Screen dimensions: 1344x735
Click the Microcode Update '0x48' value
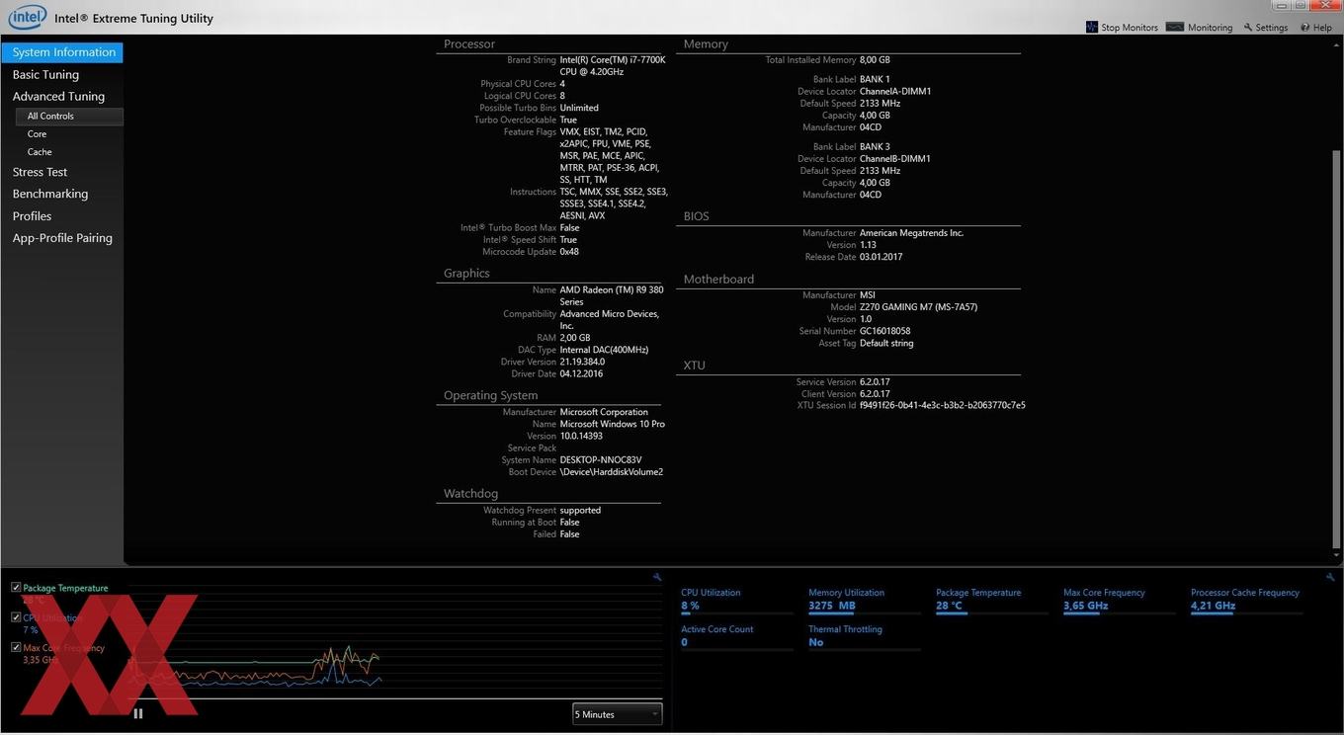pos(569,252)
